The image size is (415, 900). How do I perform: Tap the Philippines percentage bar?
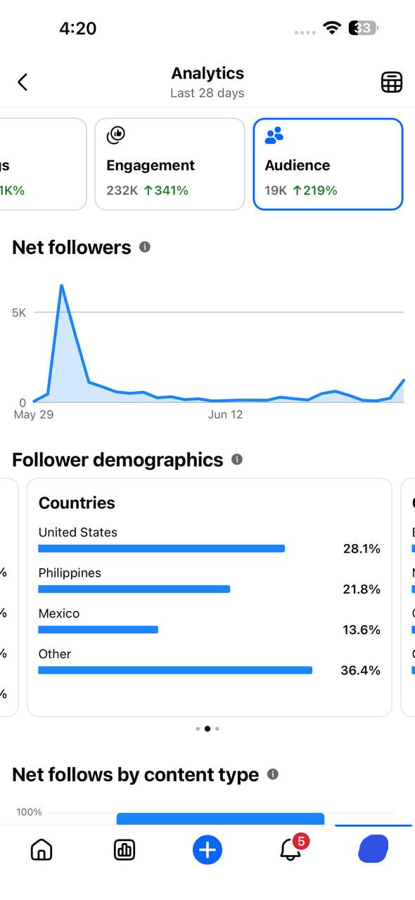coord(134,589)
